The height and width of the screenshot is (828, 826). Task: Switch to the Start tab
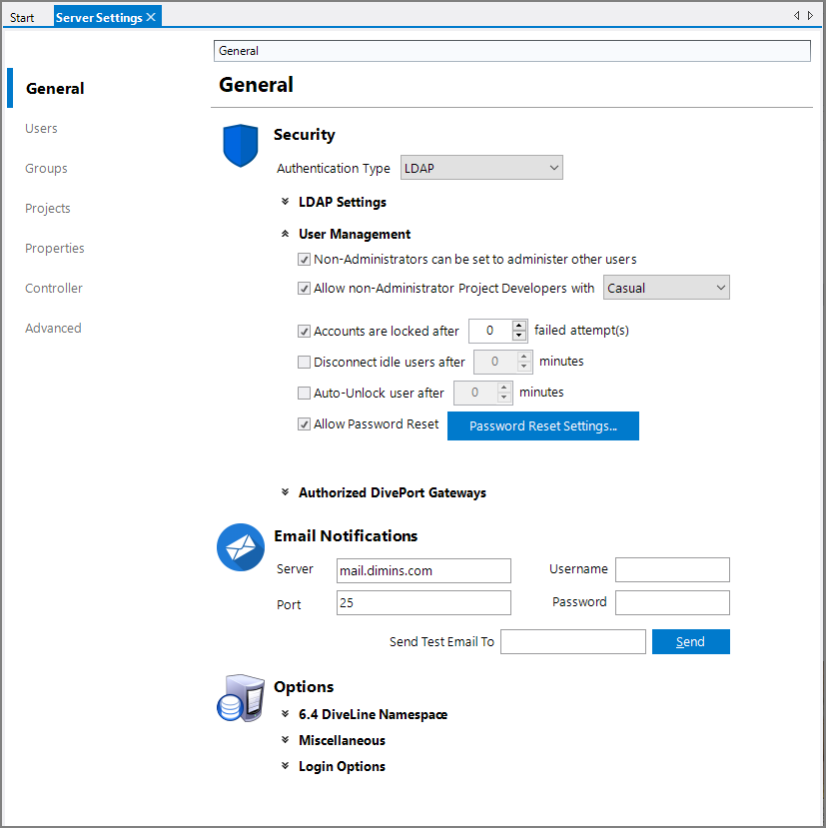[22, 16]
